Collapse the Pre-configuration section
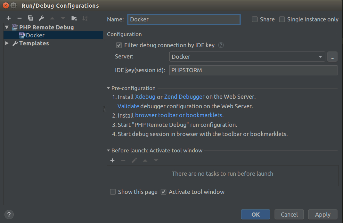Screen dimensions: 343x223 [109, 88]
